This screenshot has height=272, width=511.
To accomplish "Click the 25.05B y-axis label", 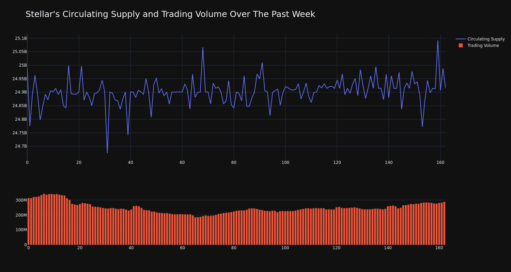I will pos(20,52).
